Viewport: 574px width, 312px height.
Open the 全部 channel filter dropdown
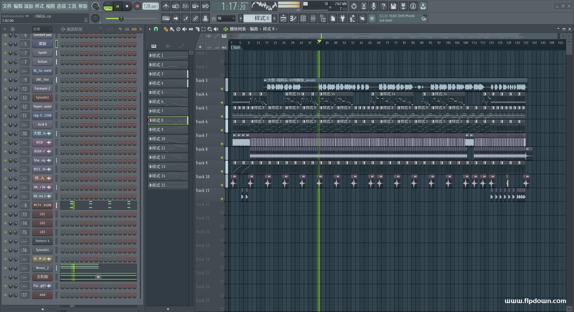tap(42, 29)
